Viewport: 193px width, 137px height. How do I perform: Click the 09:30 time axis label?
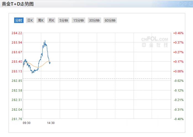(27, 123)
